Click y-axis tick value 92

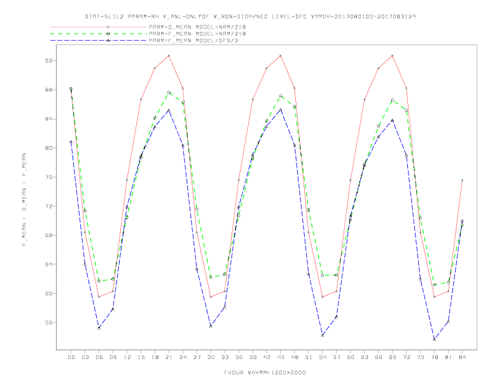pos(49,60)
